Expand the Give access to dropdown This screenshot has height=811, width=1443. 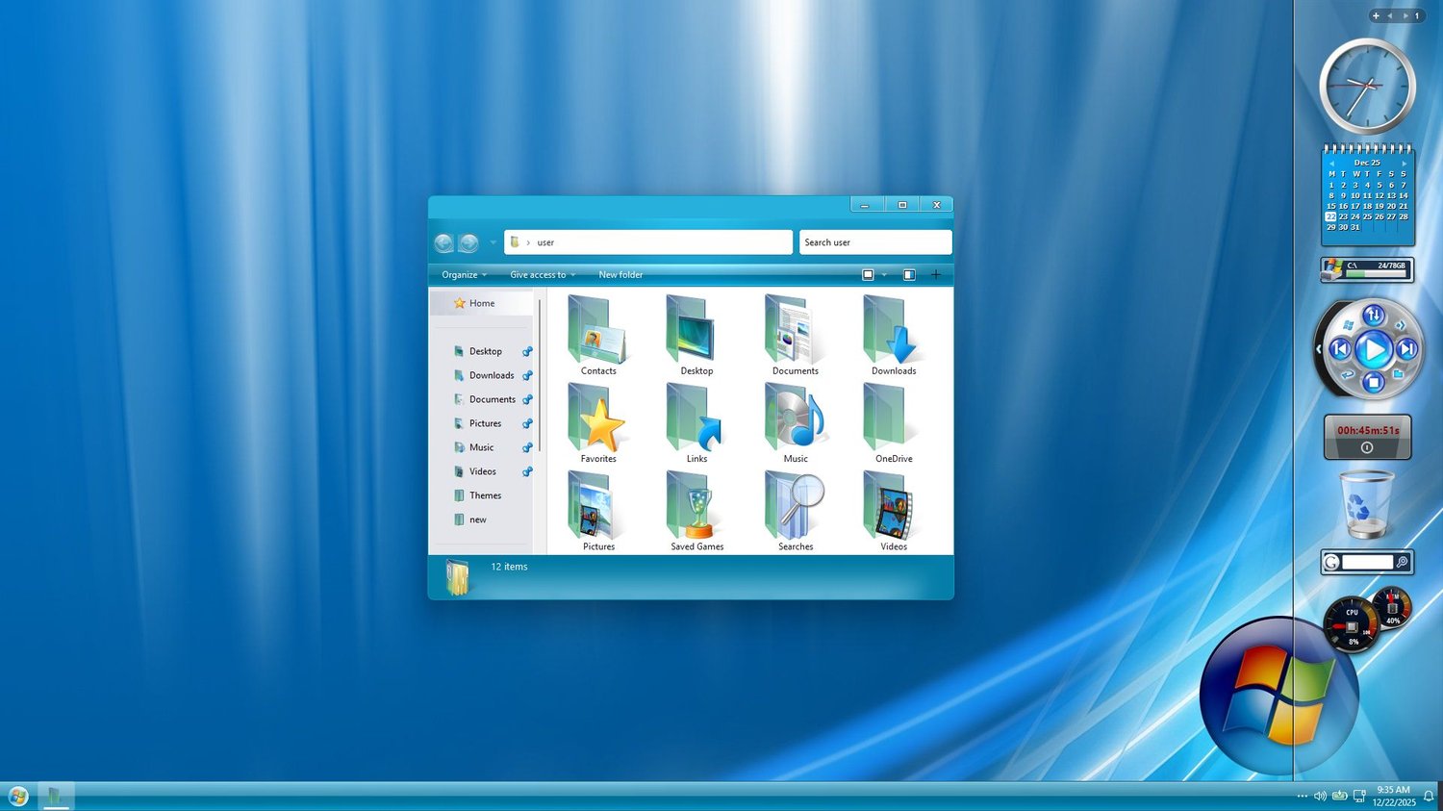click(x=543, y=275)
